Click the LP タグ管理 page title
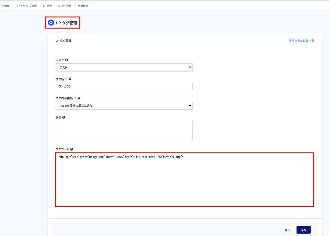Viewport: 329px width, 236px height. pyautogui.click(x=66, y=23)
